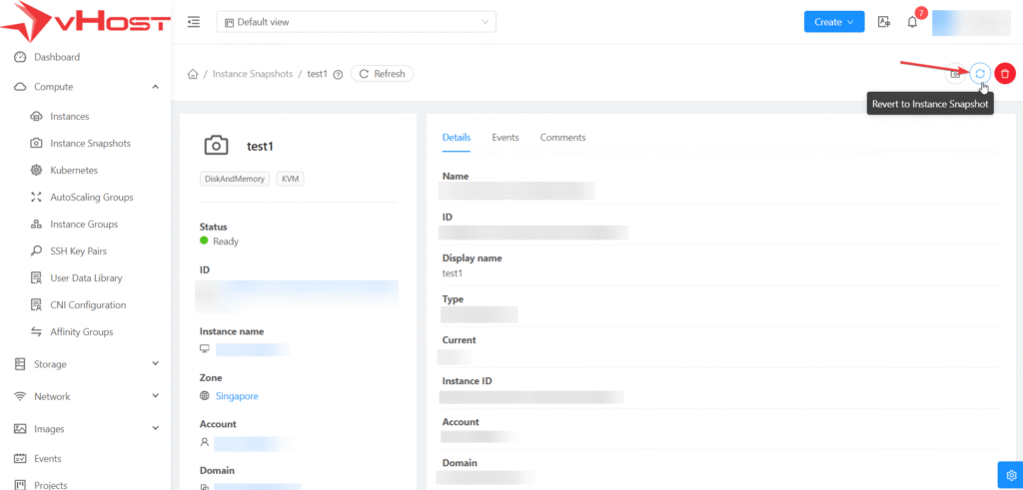1023x490 pixels.
Task: Open the Singapore zone link
Action: 237,396
